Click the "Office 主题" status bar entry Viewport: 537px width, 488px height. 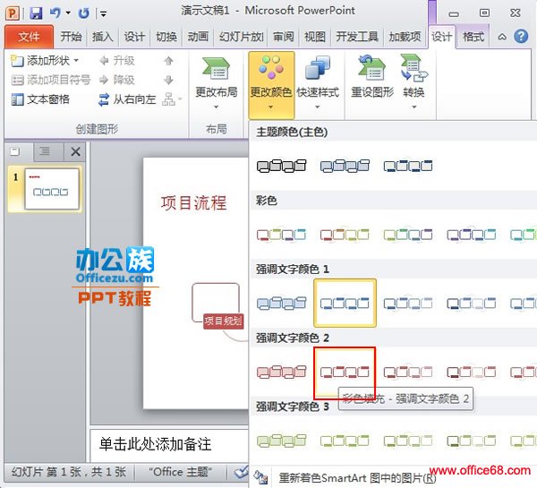(181, 472)
